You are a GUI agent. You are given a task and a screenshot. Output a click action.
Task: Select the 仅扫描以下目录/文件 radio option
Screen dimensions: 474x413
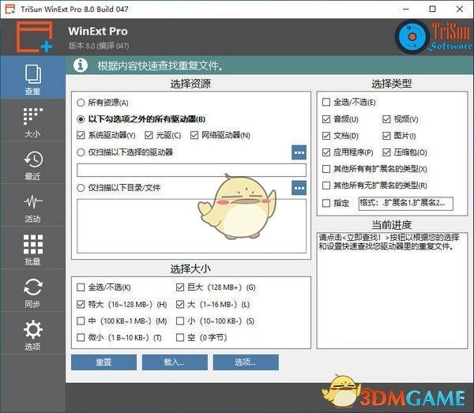point(81,188)
